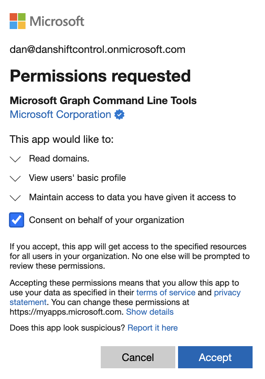
Task: Open the terms of service link
Action: [166, 292]
